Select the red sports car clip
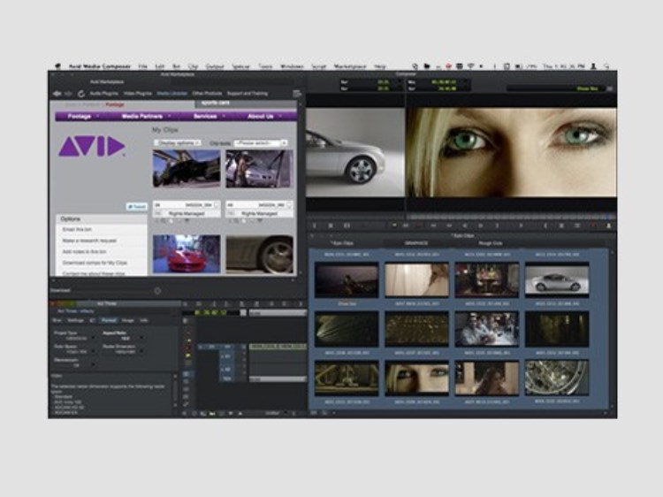The image size is (663, 497). tap(187, 254)
